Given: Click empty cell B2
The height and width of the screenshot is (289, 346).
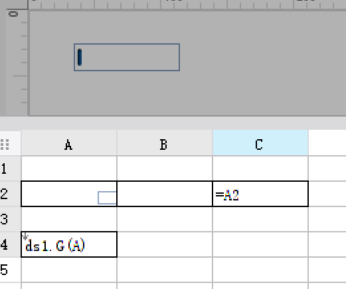Looking at the screenshot, I should pos(165,194).
